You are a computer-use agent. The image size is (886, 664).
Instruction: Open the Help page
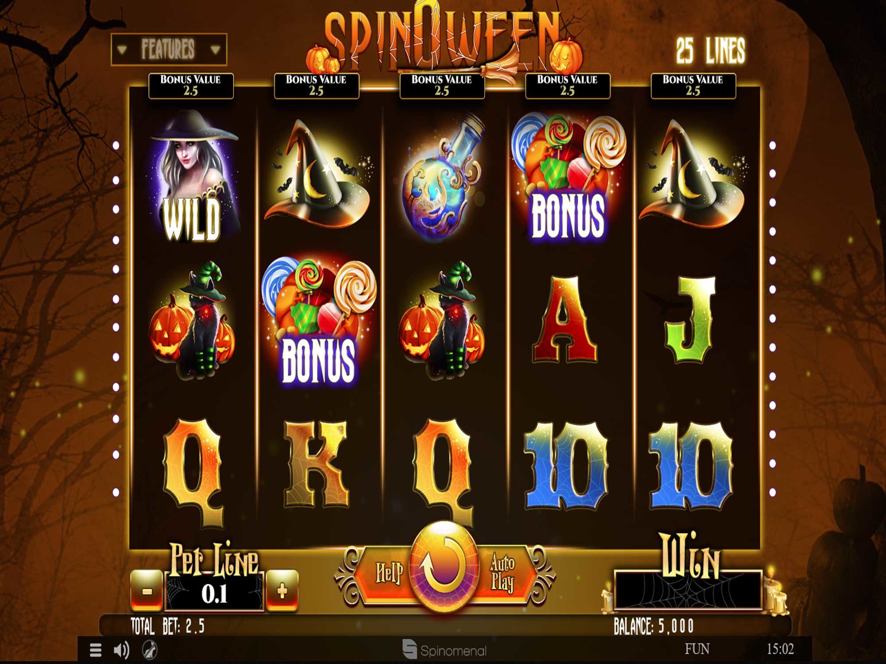click(x=389, y=573)
